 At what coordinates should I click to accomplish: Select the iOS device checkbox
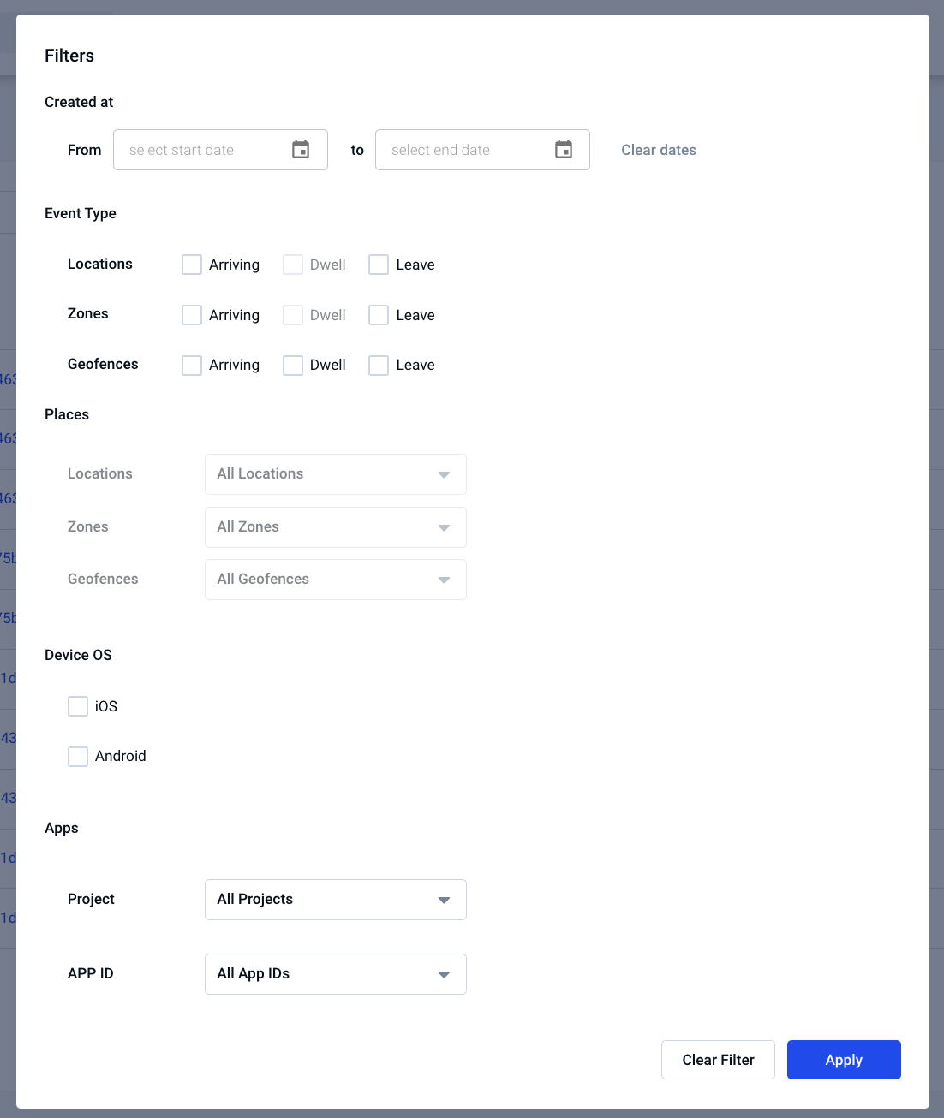click(78, 706)
